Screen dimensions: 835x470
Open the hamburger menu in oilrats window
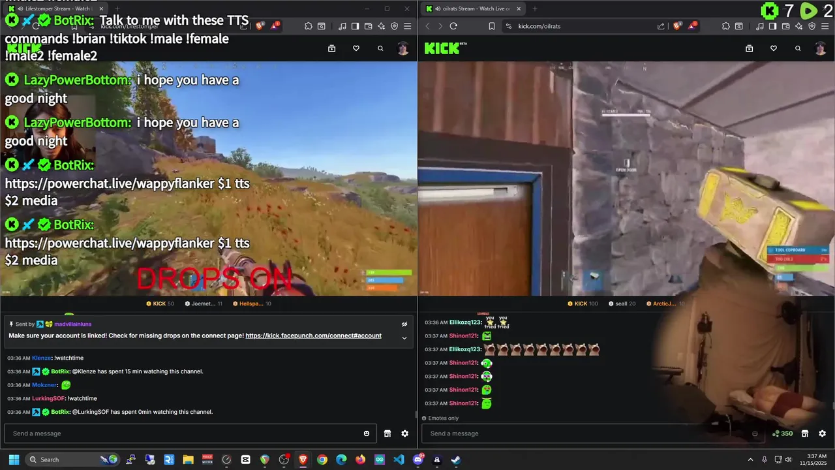(x=825, y=26)
